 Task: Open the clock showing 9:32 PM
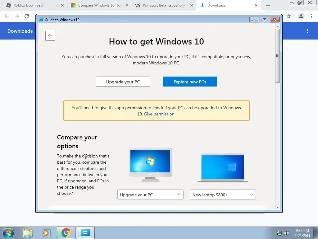(x=302, y=233)
